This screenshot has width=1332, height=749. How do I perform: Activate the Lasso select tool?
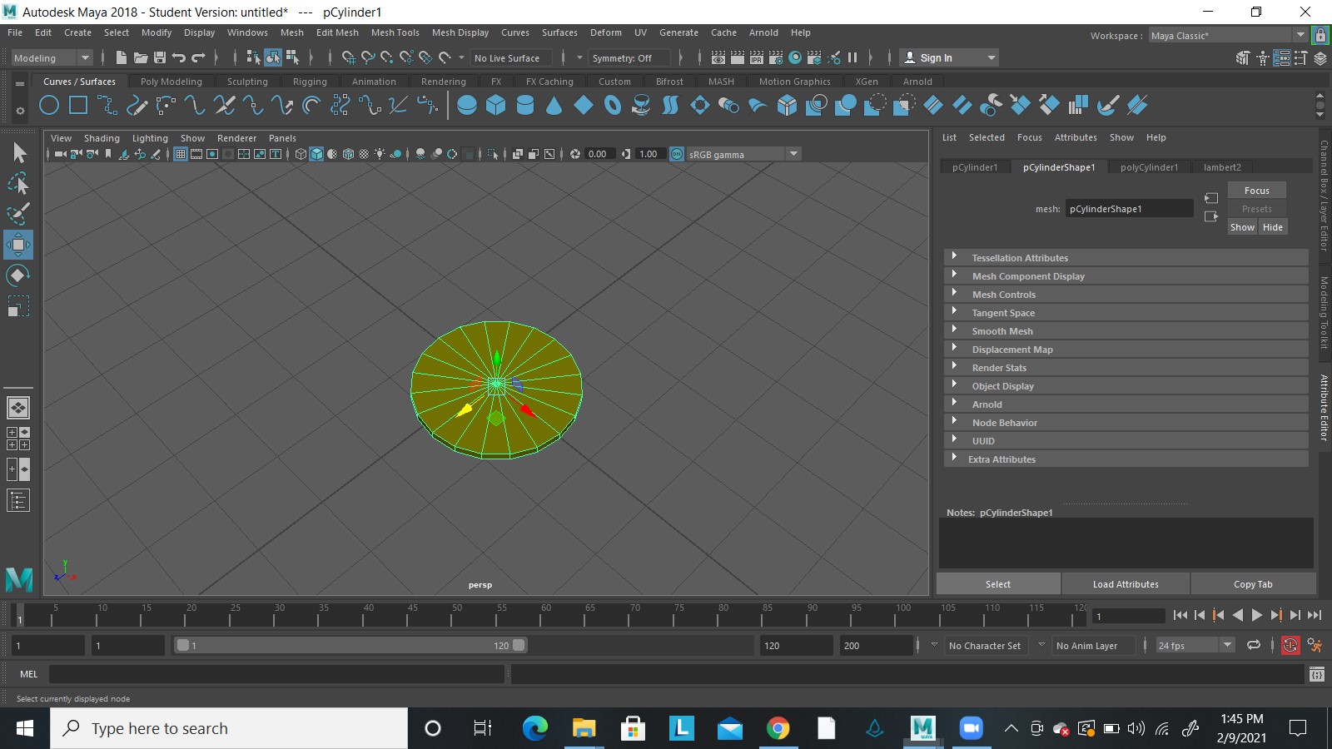point(18,183)
